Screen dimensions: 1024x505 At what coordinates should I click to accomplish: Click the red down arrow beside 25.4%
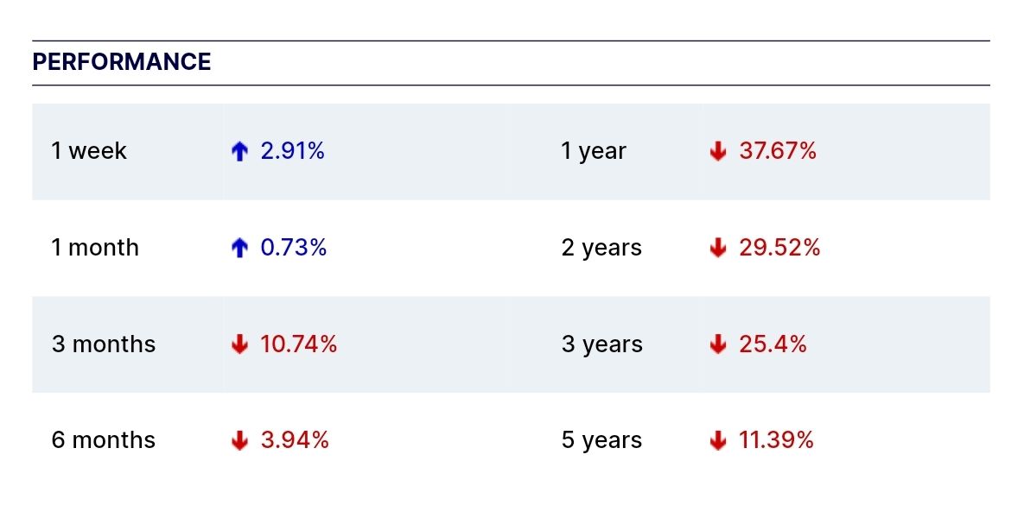point(717,345)
